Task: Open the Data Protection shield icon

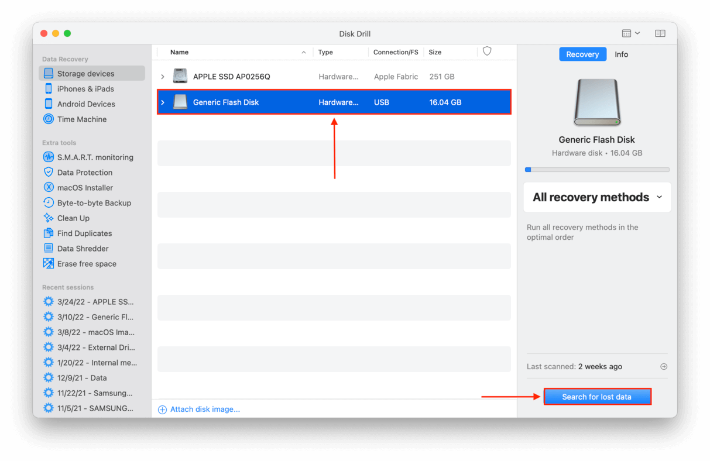Action: (49, 173)
